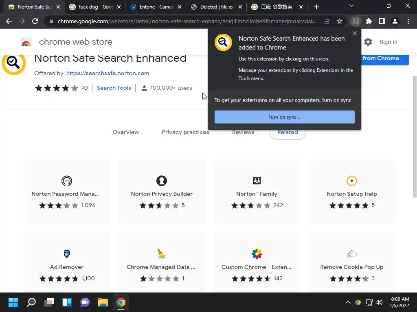Open Web Store settings gear
Viewport: 417px width, 312px height.
tap(368, 42)
